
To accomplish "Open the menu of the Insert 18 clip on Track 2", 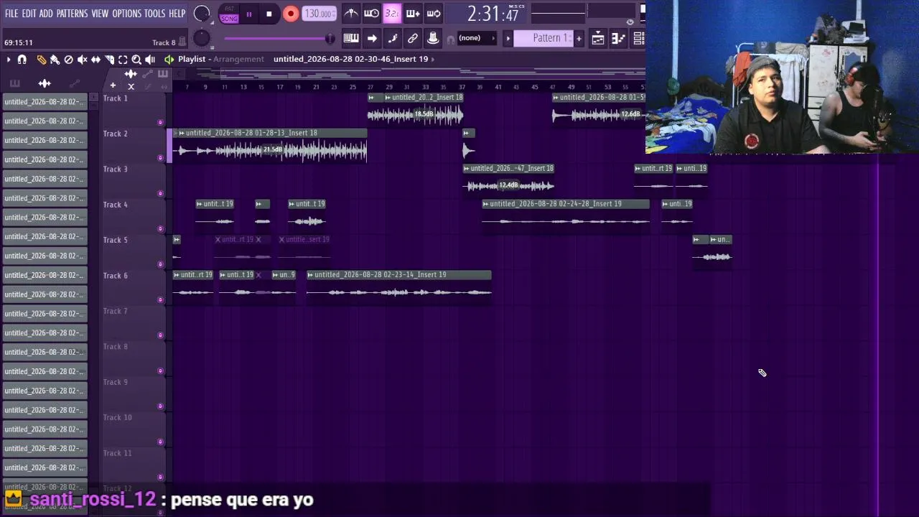I will pyautogui.click(x=181, y=133).
